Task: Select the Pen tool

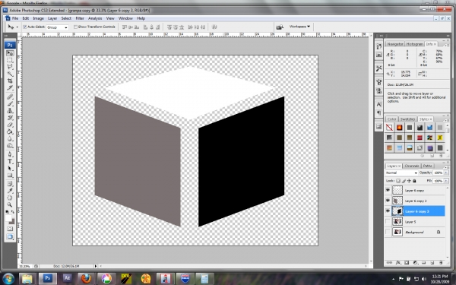Action: click(10, 154)
